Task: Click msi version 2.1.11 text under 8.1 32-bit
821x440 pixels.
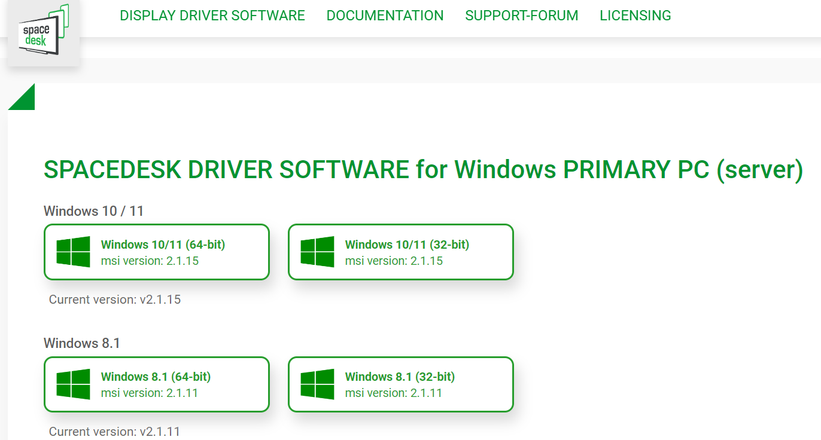Action: click(394, 393)
